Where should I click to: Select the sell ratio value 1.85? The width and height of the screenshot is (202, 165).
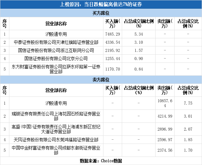188,140
